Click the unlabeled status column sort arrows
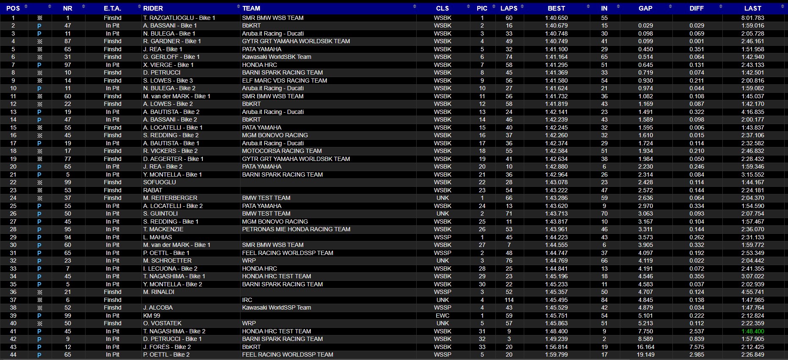The width and height of the screenshot is (788, 360). [x=50, y=7]
